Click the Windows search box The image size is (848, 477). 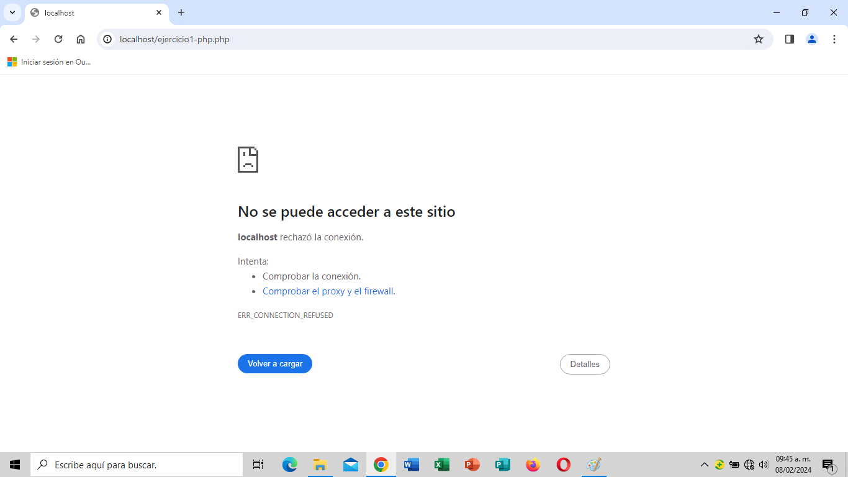pos(137,465)
